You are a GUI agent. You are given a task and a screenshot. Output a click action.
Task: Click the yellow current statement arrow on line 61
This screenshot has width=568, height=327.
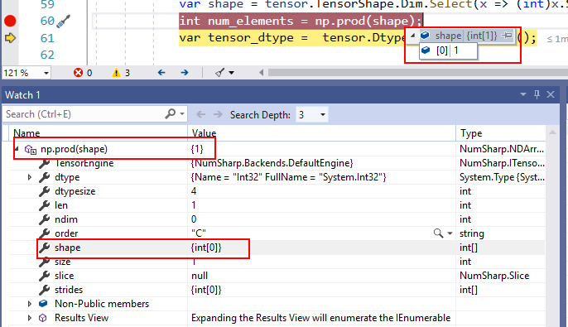click(x=10, y=37)
